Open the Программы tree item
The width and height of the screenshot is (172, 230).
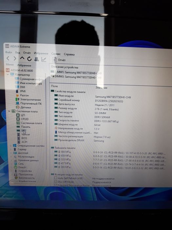pos(24,174)
